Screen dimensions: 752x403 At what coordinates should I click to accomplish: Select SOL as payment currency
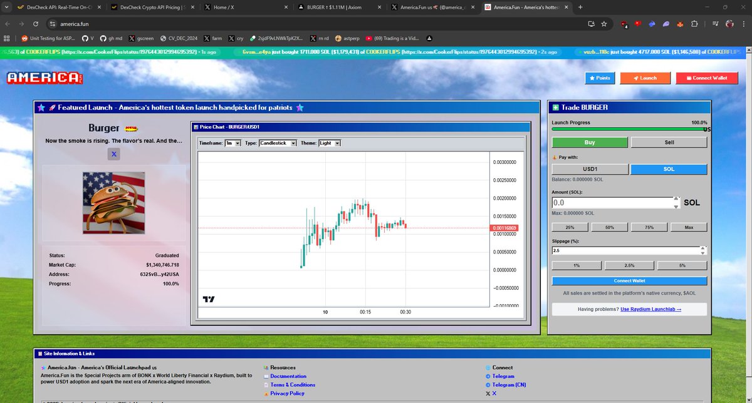[x=669, y=169]
